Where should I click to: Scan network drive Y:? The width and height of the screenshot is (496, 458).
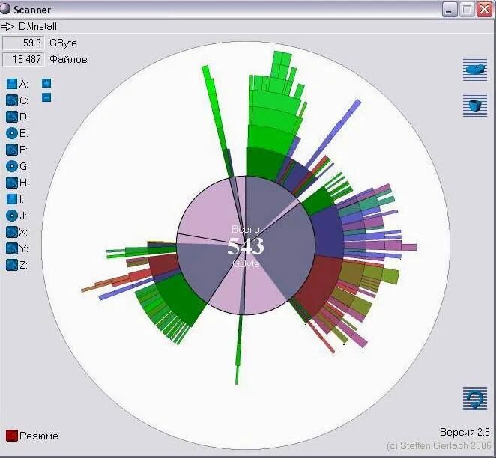click(12, 248)
